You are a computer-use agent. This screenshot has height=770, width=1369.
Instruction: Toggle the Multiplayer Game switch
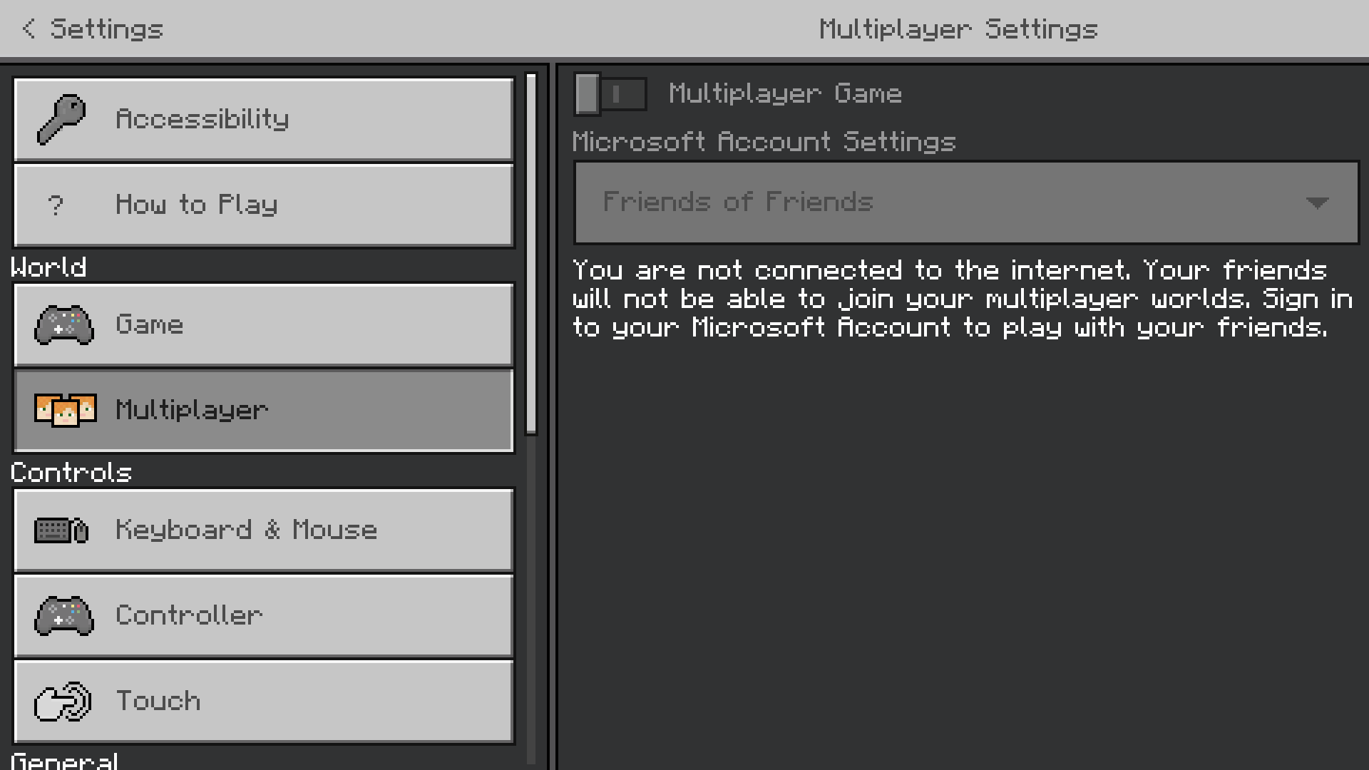610,93
